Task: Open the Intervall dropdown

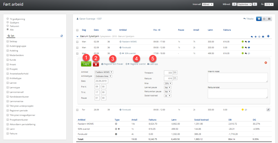Action: [207, 4]
